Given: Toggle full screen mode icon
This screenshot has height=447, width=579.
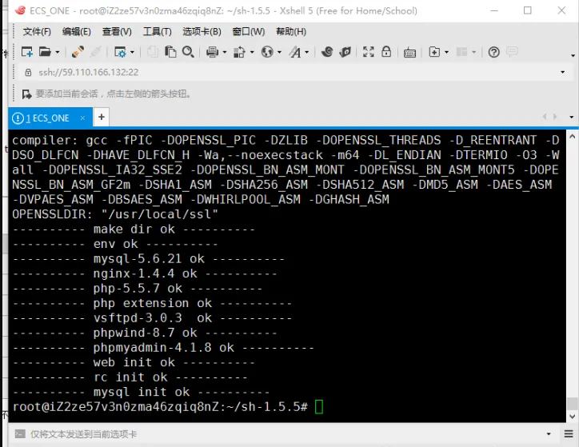Looking at the screenshot, I should click(368, 52).
